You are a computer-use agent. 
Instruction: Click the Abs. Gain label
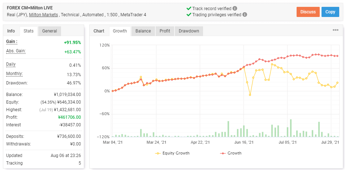point(16,51)
